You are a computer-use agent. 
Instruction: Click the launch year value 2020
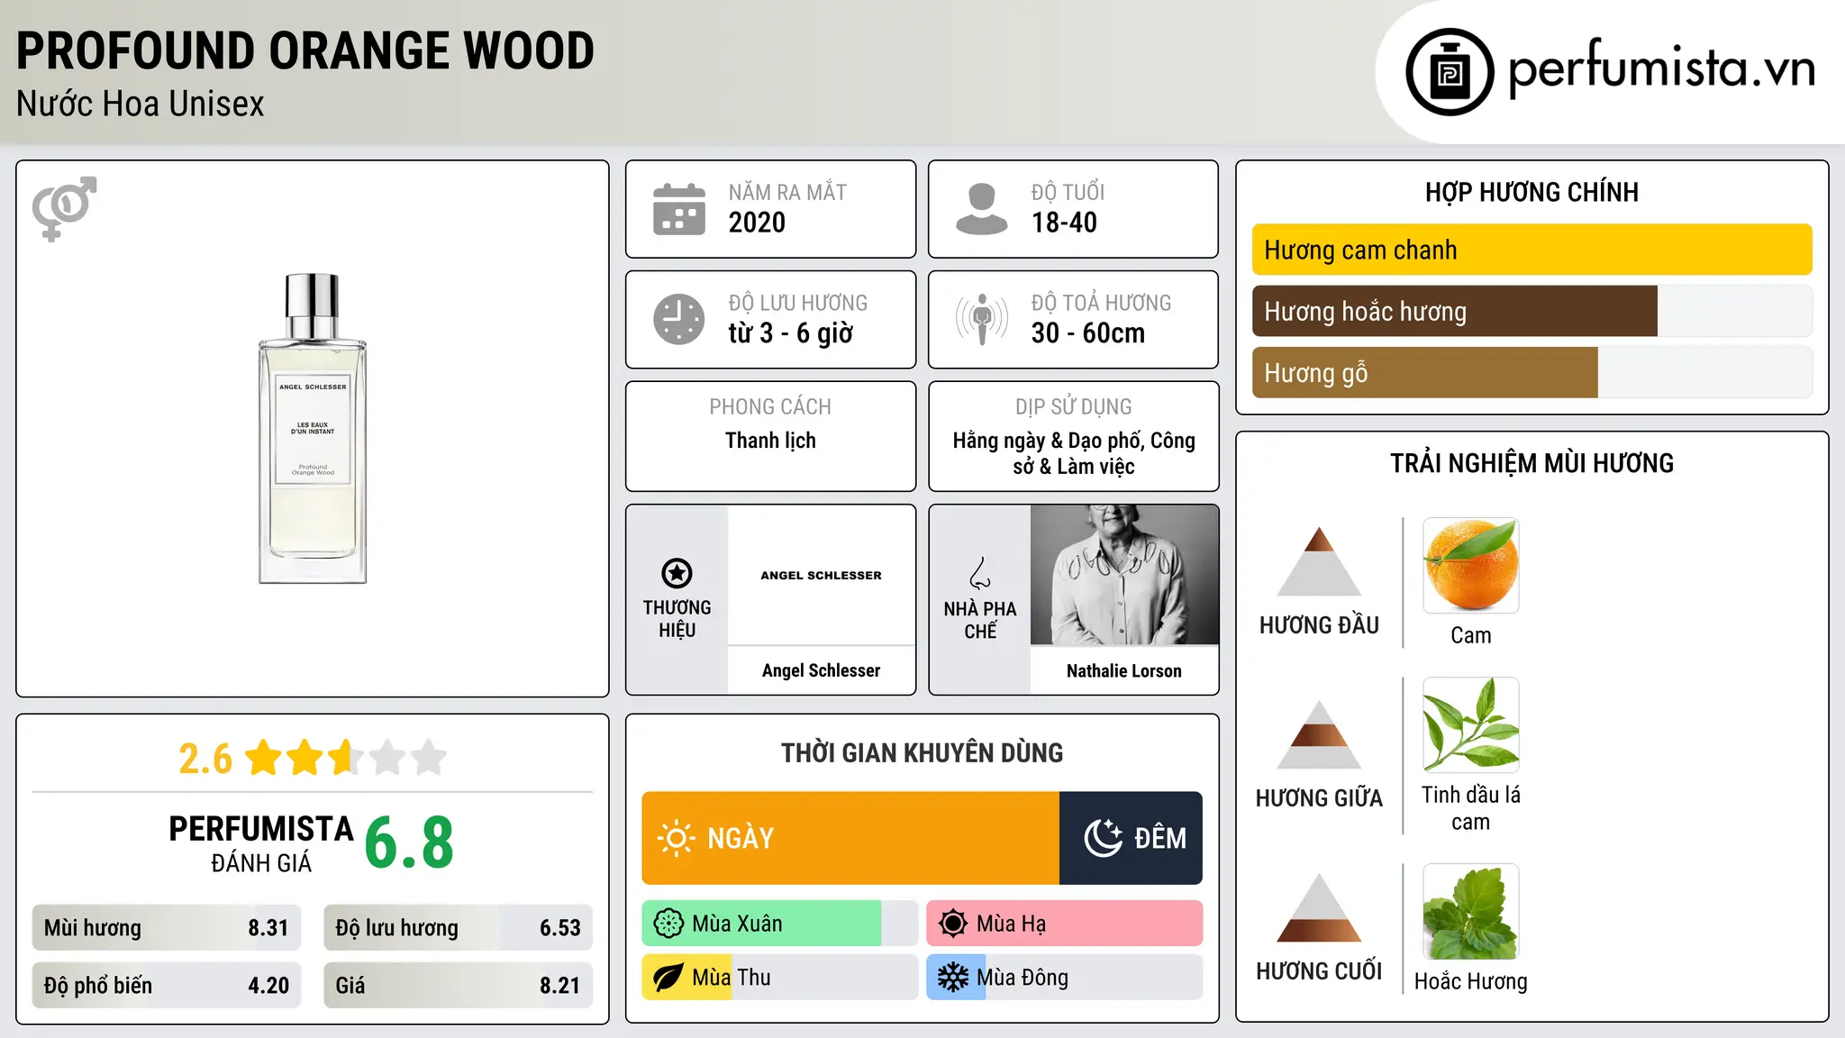757,223
